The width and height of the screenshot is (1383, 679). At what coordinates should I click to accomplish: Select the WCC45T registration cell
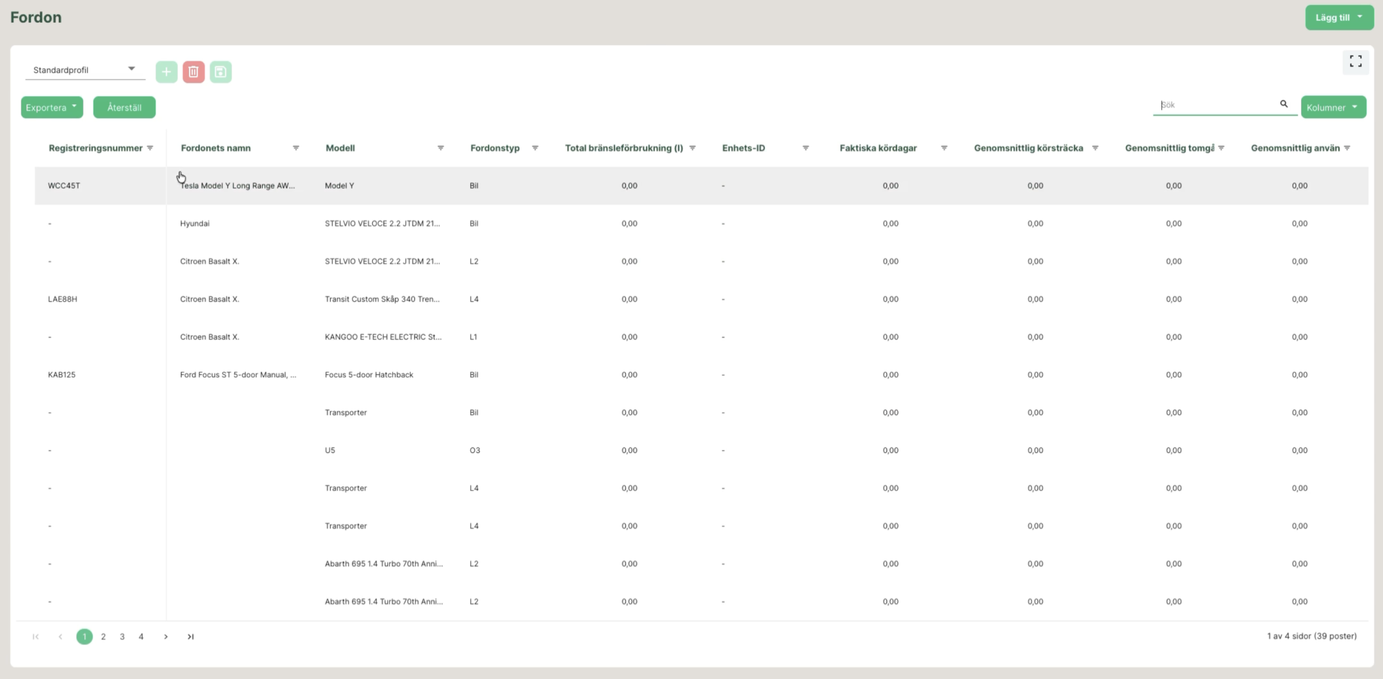click(x=64, y=186)
